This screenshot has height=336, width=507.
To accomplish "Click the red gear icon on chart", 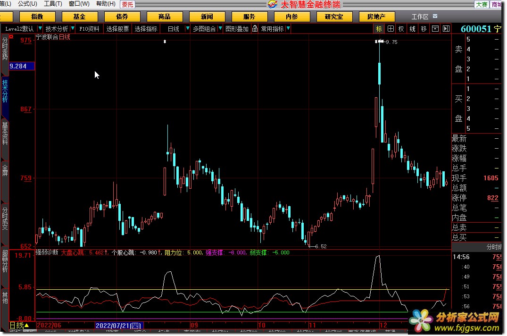I will [11, 37].
